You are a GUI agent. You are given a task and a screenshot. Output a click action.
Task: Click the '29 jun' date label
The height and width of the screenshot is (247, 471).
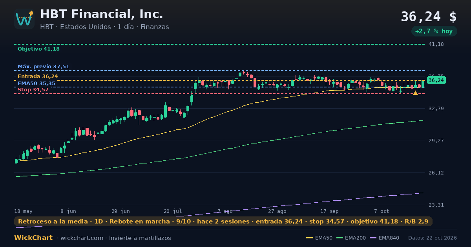click(120, 211)
